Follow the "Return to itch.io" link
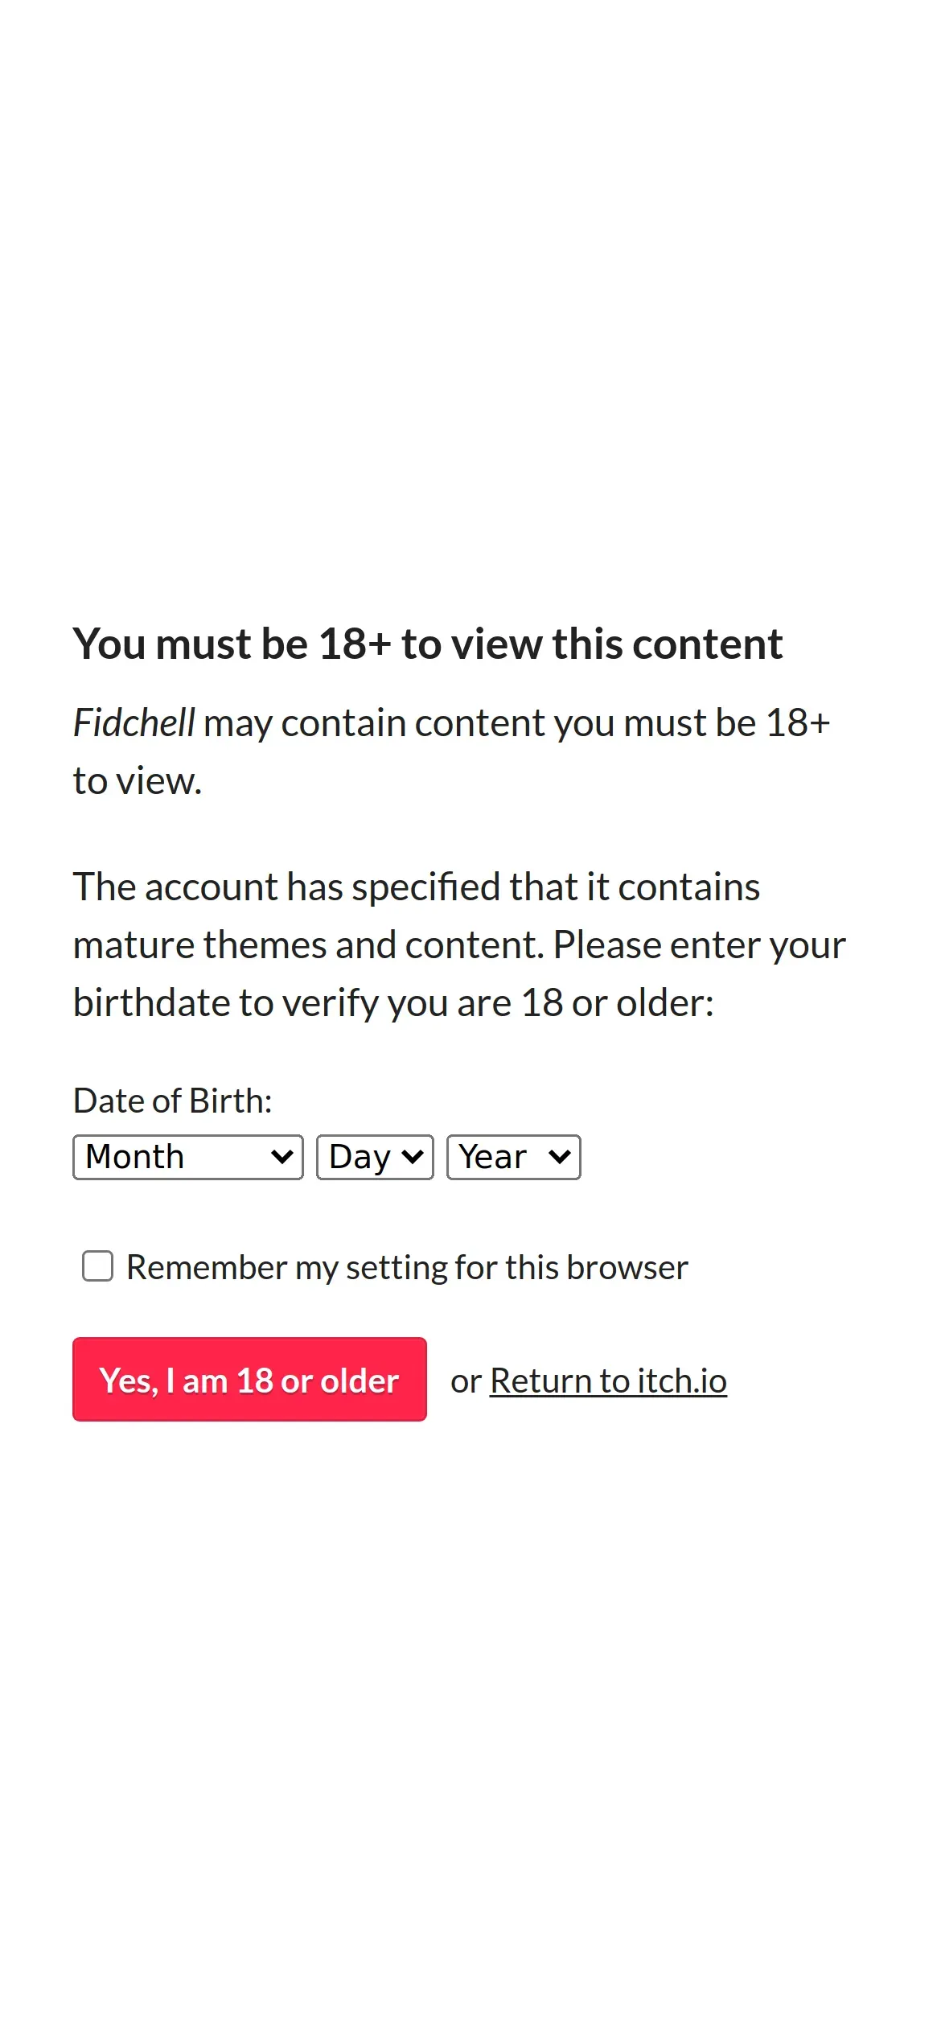The width and height of the screenshot is (941, 2037). pyautogui.click(x=608, y=1381)
